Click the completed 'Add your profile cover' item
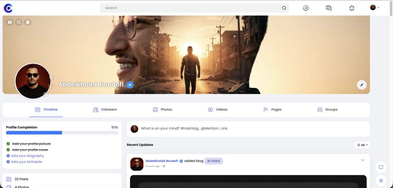This screenshot has height=188, width=393. (30, 150)
